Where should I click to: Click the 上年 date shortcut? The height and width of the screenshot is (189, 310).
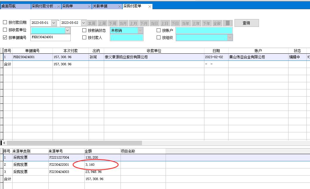tap(196, 23)
